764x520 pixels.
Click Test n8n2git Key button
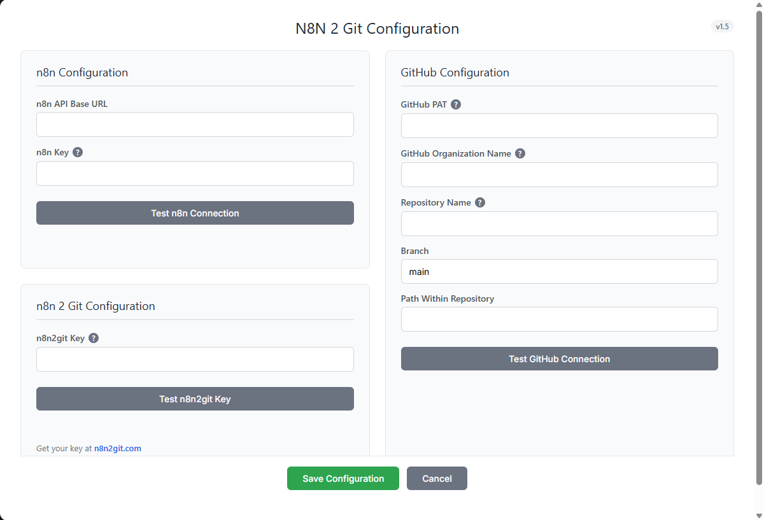click(195, 399)
